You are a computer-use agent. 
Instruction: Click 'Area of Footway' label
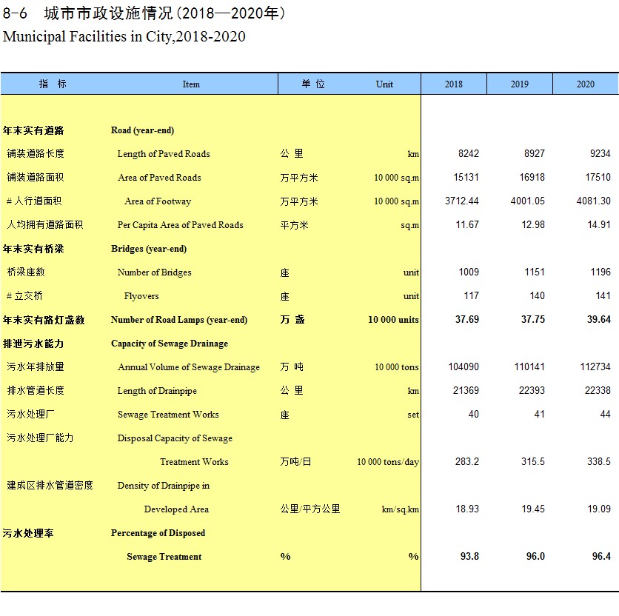(x=158, y=201)
